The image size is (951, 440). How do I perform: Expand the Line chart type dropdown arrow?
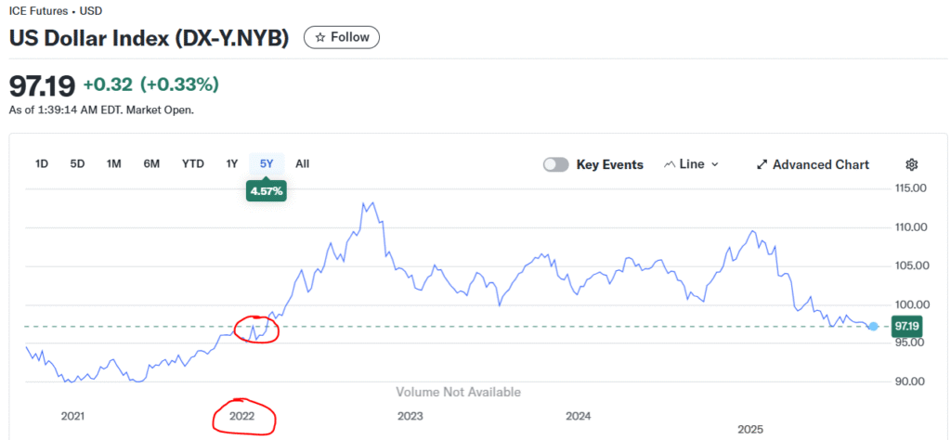pos(714,164)
